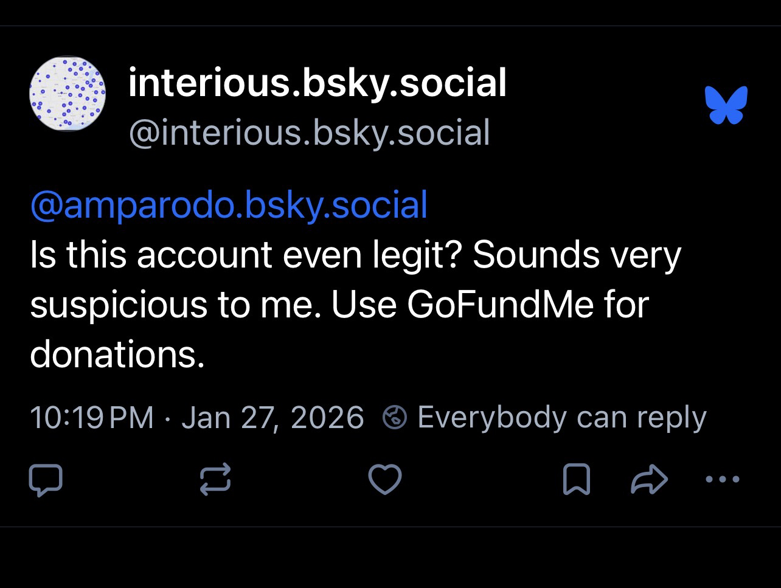The height and width of the screenshot is (588, 781).
Task: Open the @amparodo.bsky.social mention link
Action: point(229,206)
